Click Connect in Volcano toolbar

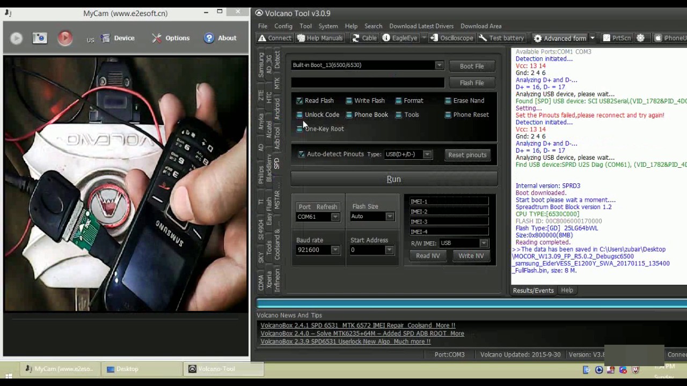point(274,38)
